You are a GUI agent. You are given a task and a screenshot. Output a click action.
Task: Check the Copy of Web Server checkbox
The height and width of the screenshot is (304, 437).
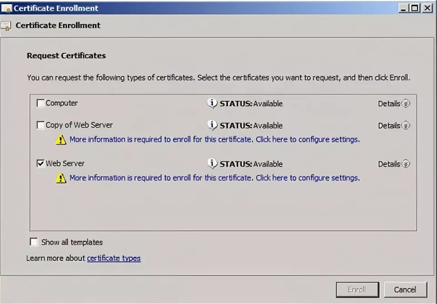tap(41, 125)
